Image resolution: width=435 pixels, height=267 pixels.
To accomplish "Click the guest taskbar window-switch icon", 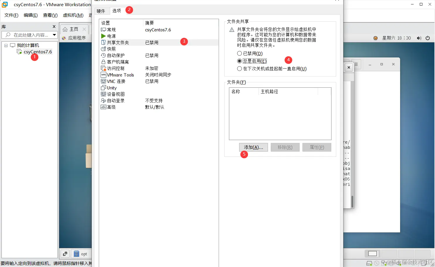I will (x=65, y=254).
